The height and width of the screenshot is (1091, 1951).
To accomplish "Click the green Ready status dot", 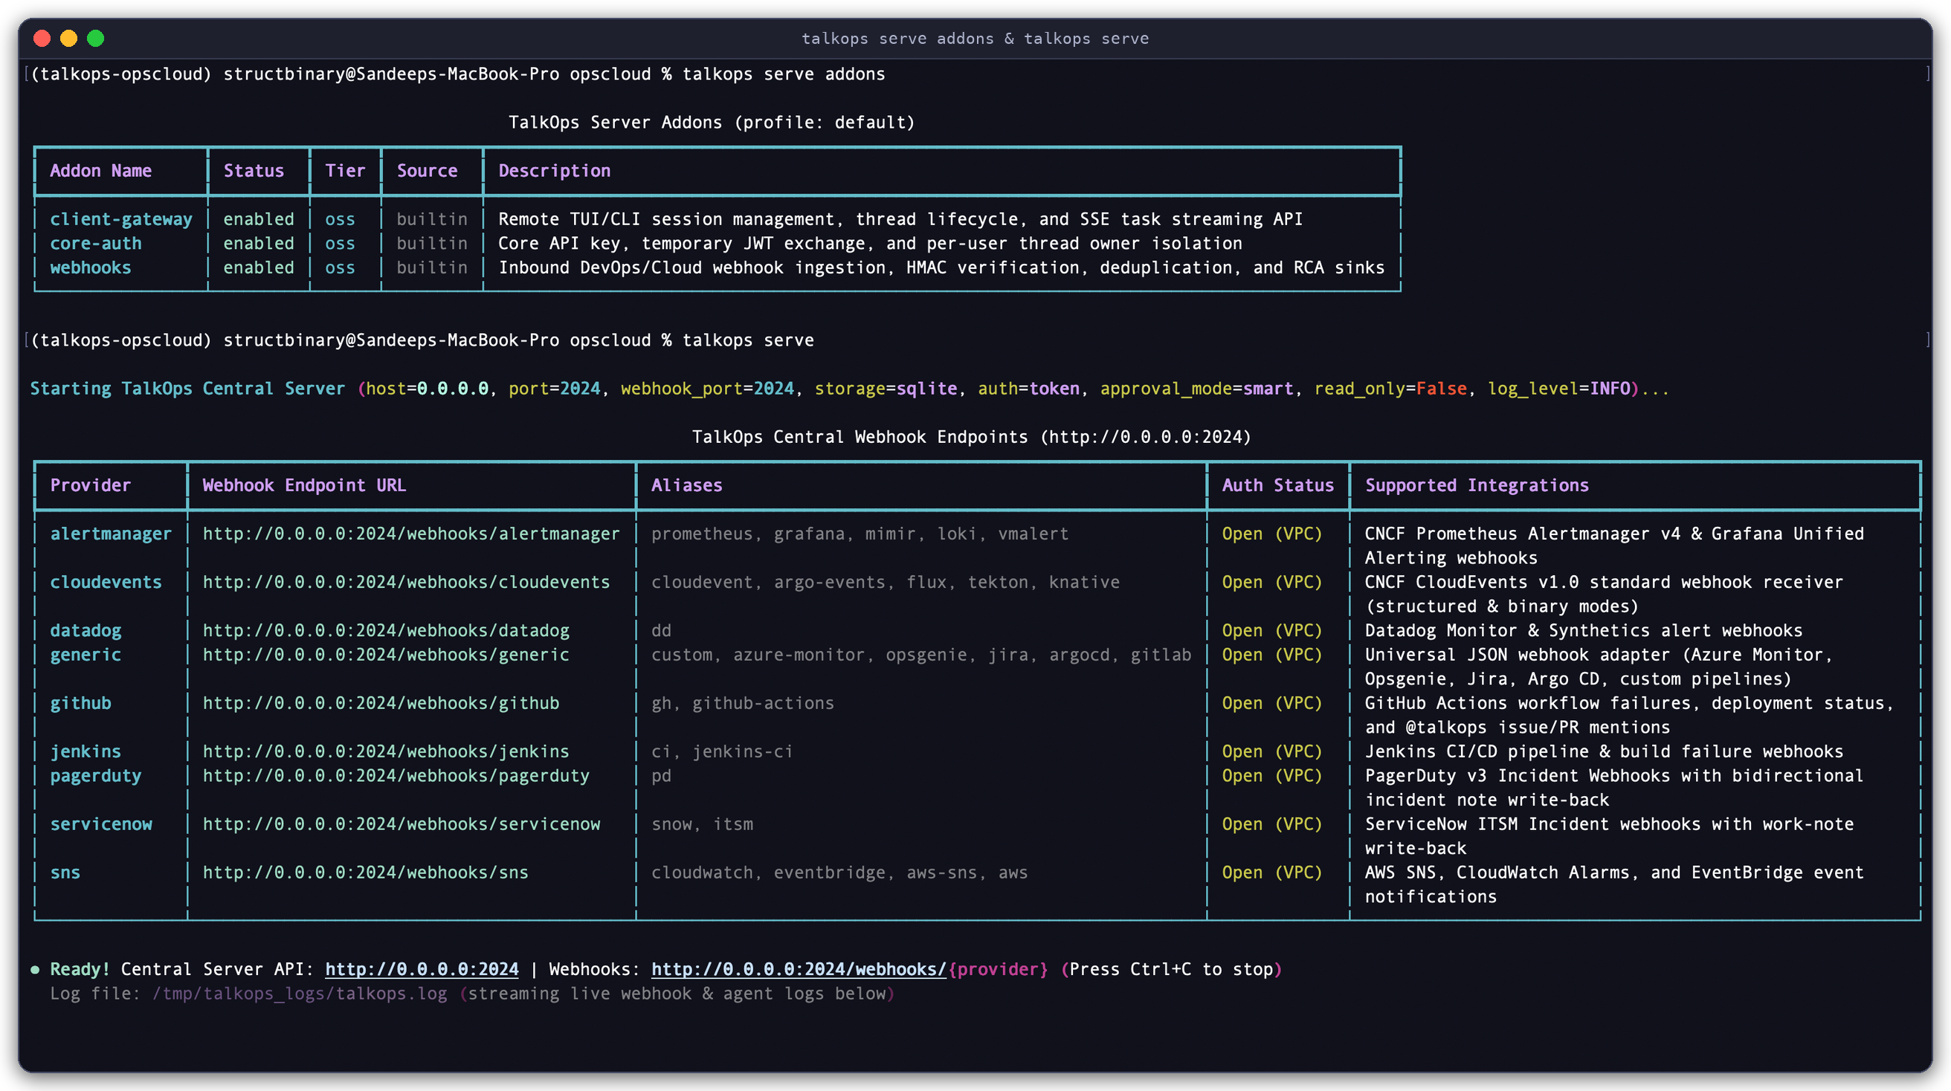I will (x=35, y=970).
